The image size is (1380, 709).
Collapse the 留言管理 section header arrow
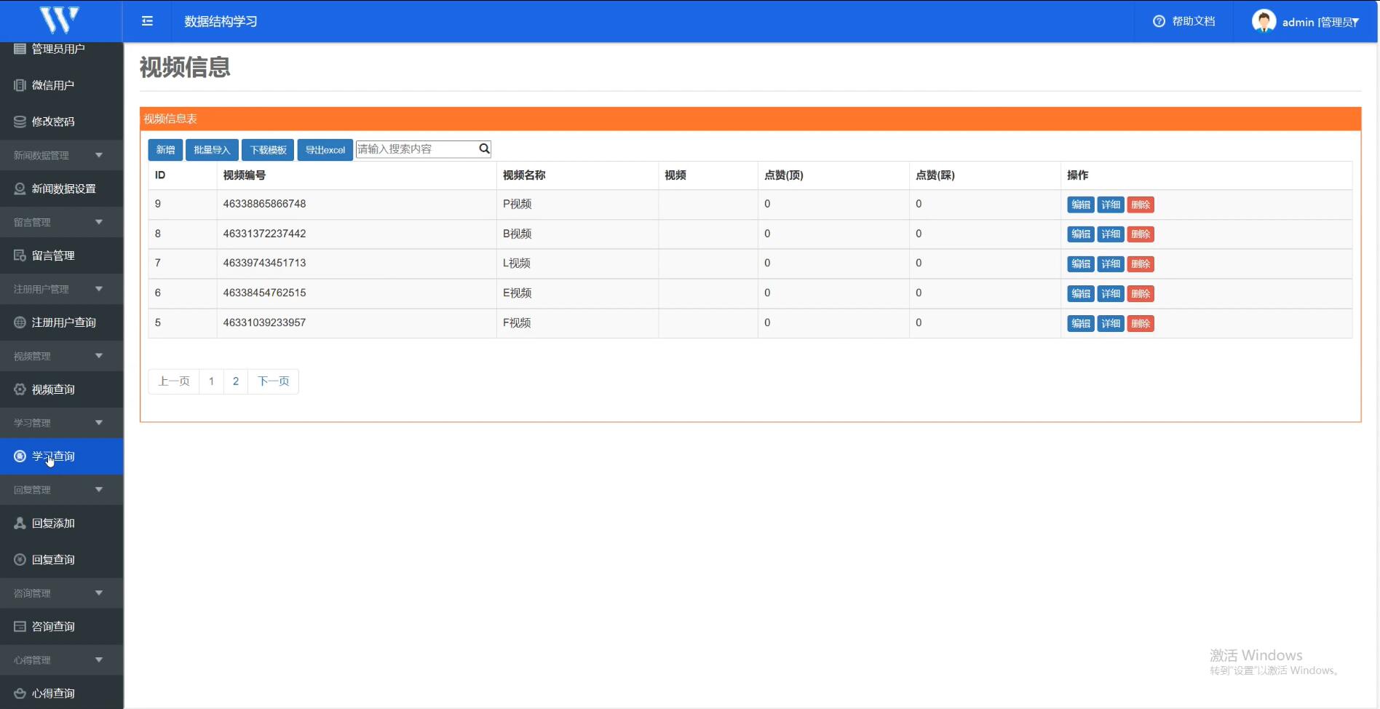(99, 222)
